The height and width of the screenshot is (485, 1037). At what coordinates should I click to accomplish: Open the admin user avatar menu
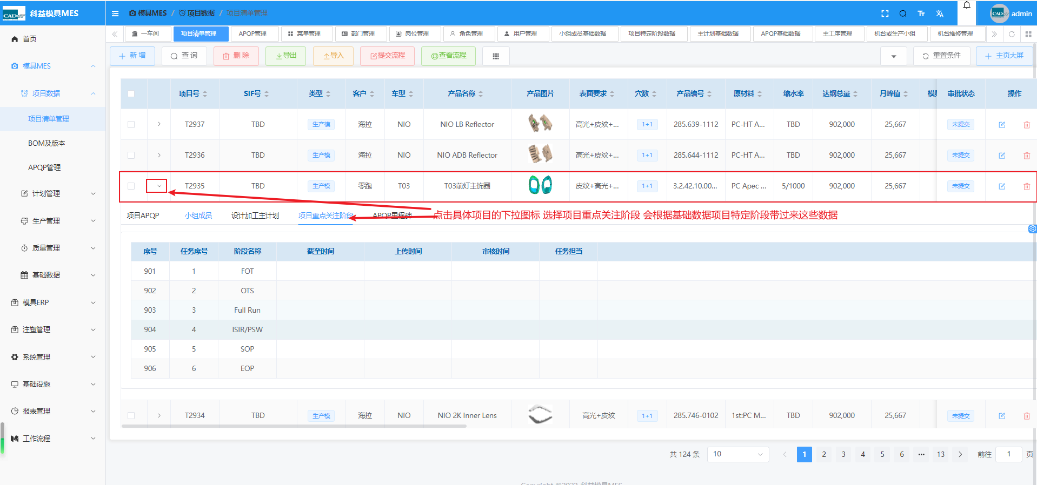click(1011, 14)
